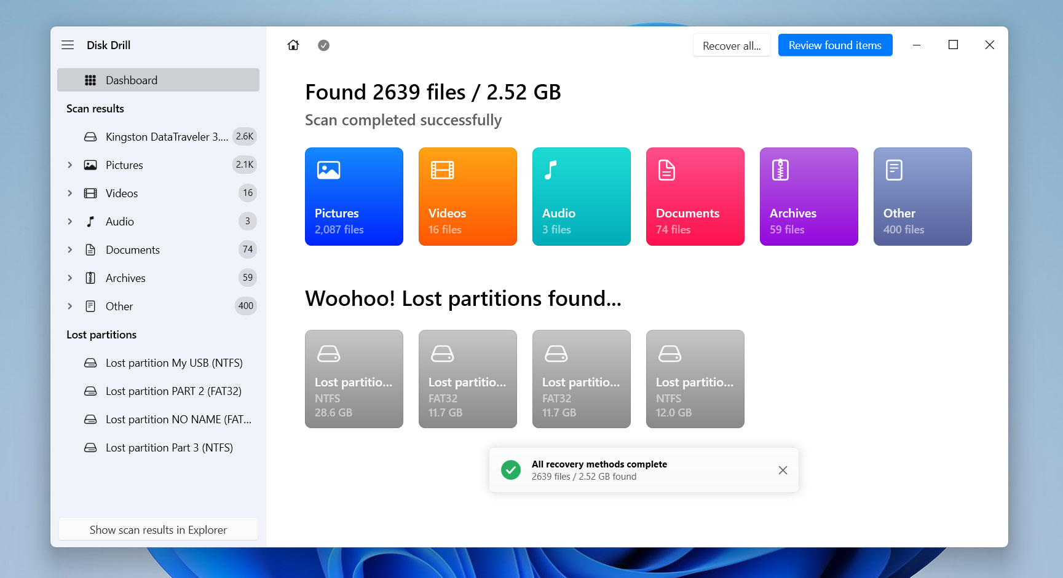Click the 2.1K Pictures count badge
Screen dimensions: 1063x578
pyautogui.click(x=245, y=165)
